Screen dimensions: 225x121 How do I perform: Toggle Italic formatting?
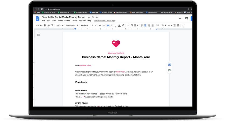click(112, 25)
